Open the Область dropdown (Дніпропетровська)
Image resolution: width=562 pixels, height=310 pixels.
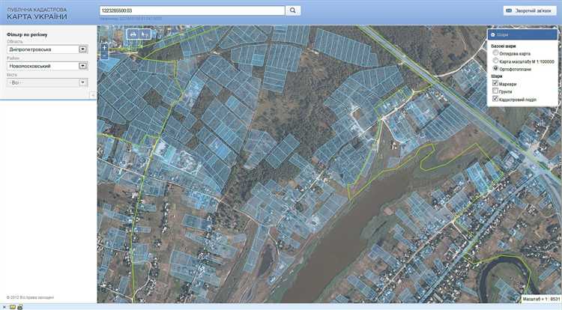tap(82, 49)
